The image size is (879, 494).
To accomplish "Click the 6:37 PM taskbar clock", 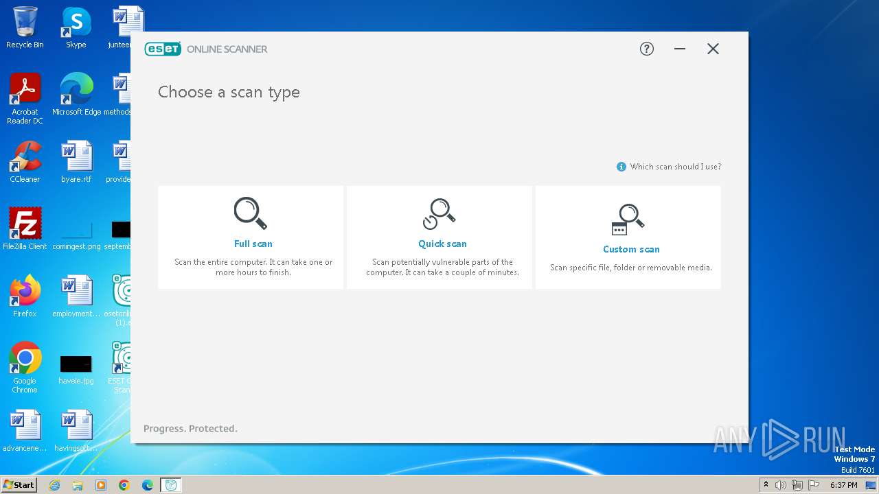I will tap(844, 485).
